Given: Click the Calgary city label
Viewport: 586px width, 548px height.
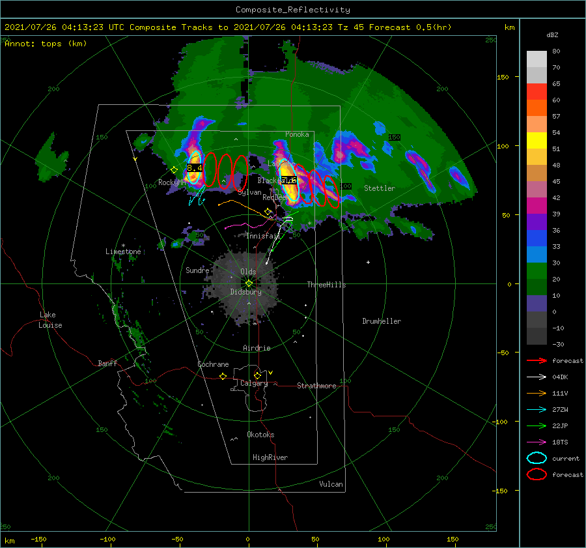Looking at the screenshot, I should 254,383.
